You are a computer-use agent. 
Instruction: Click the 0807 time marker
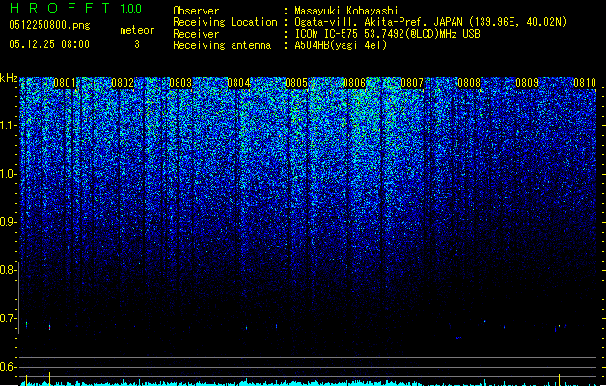point(412,83)
